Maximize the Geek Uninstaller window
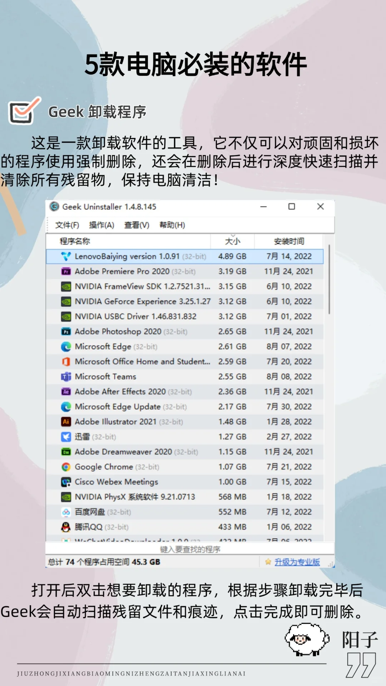 pos(292,207)
